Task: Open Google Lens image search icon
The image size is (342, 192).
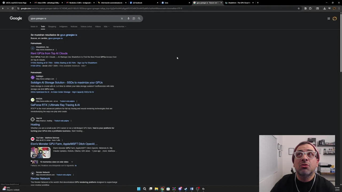Action: [134, 18]
